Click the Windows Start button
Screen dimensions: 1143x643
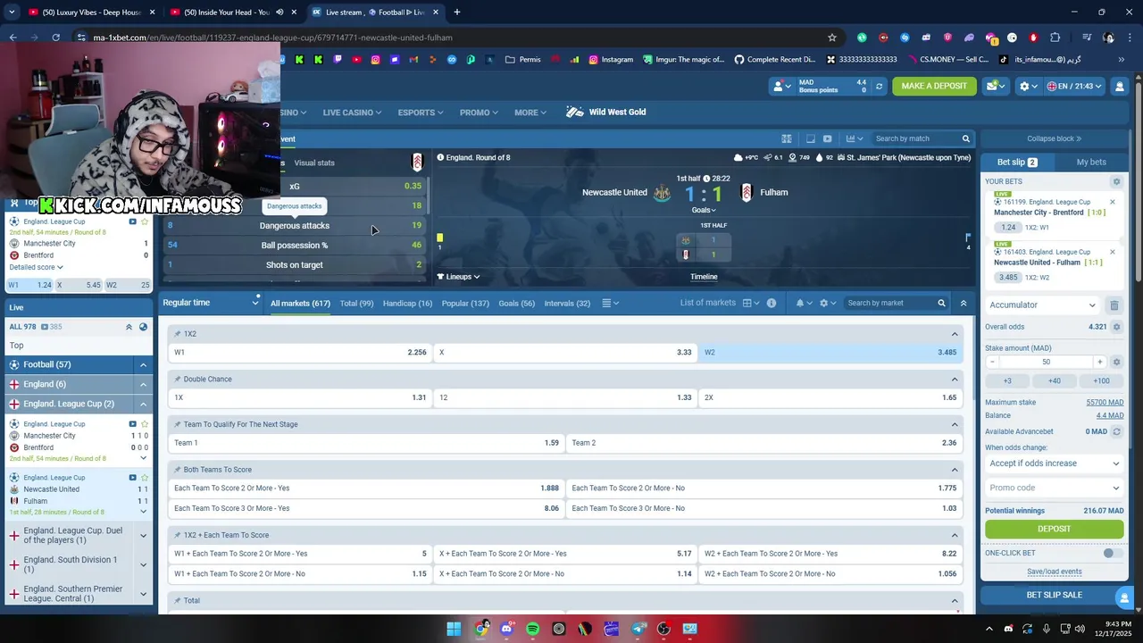[x=454, y=629]
